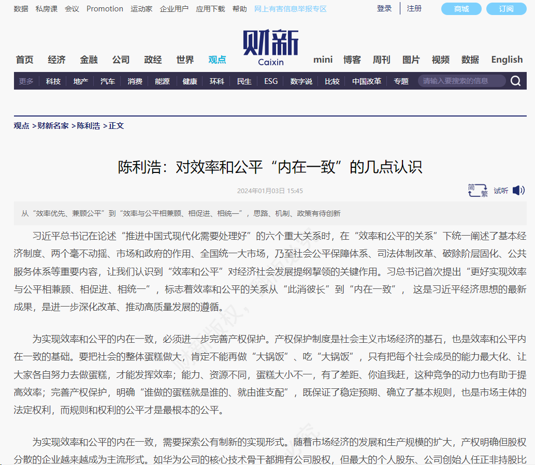The width and height of the screenshot is (535, 465).
Task: Open the 中国改革 channel
Action: click(366, 81)
